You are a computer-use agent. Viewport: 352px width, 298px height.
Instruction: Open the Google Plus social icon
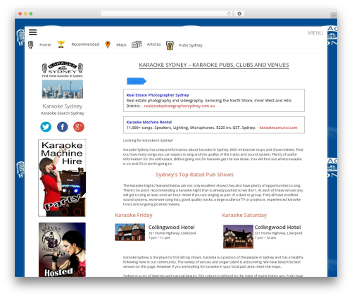(x=79, y=127)
